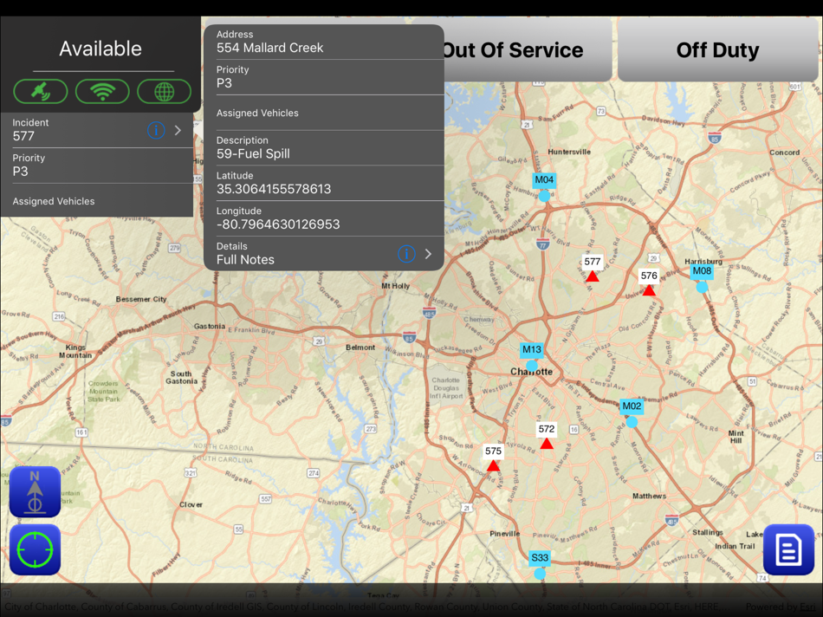Select incident 576 red triangle marker

point(649,289)
